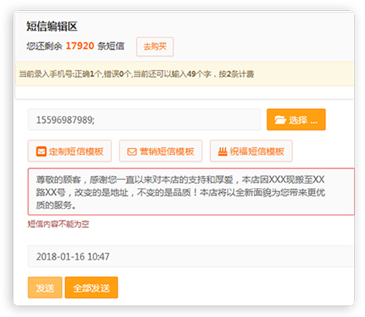Click the error text 短信内容不能为空
This screenshot has height=317, width=365.
58,224
